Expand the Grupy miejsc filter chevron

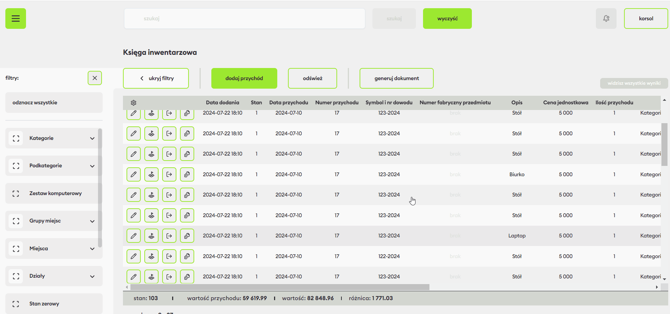point(92,221)
